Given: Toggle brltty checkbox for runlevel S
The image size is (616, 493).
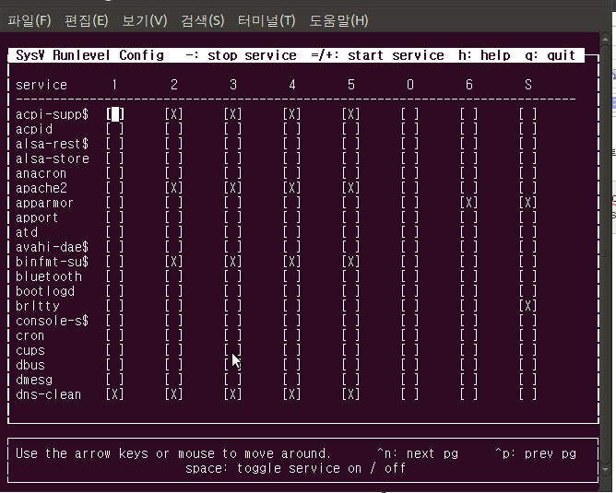Looking at the screenshot, I should tap(527, 306).
